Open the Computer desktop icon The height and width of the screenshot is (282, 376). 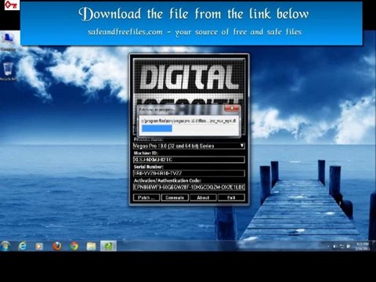point(8,42)
